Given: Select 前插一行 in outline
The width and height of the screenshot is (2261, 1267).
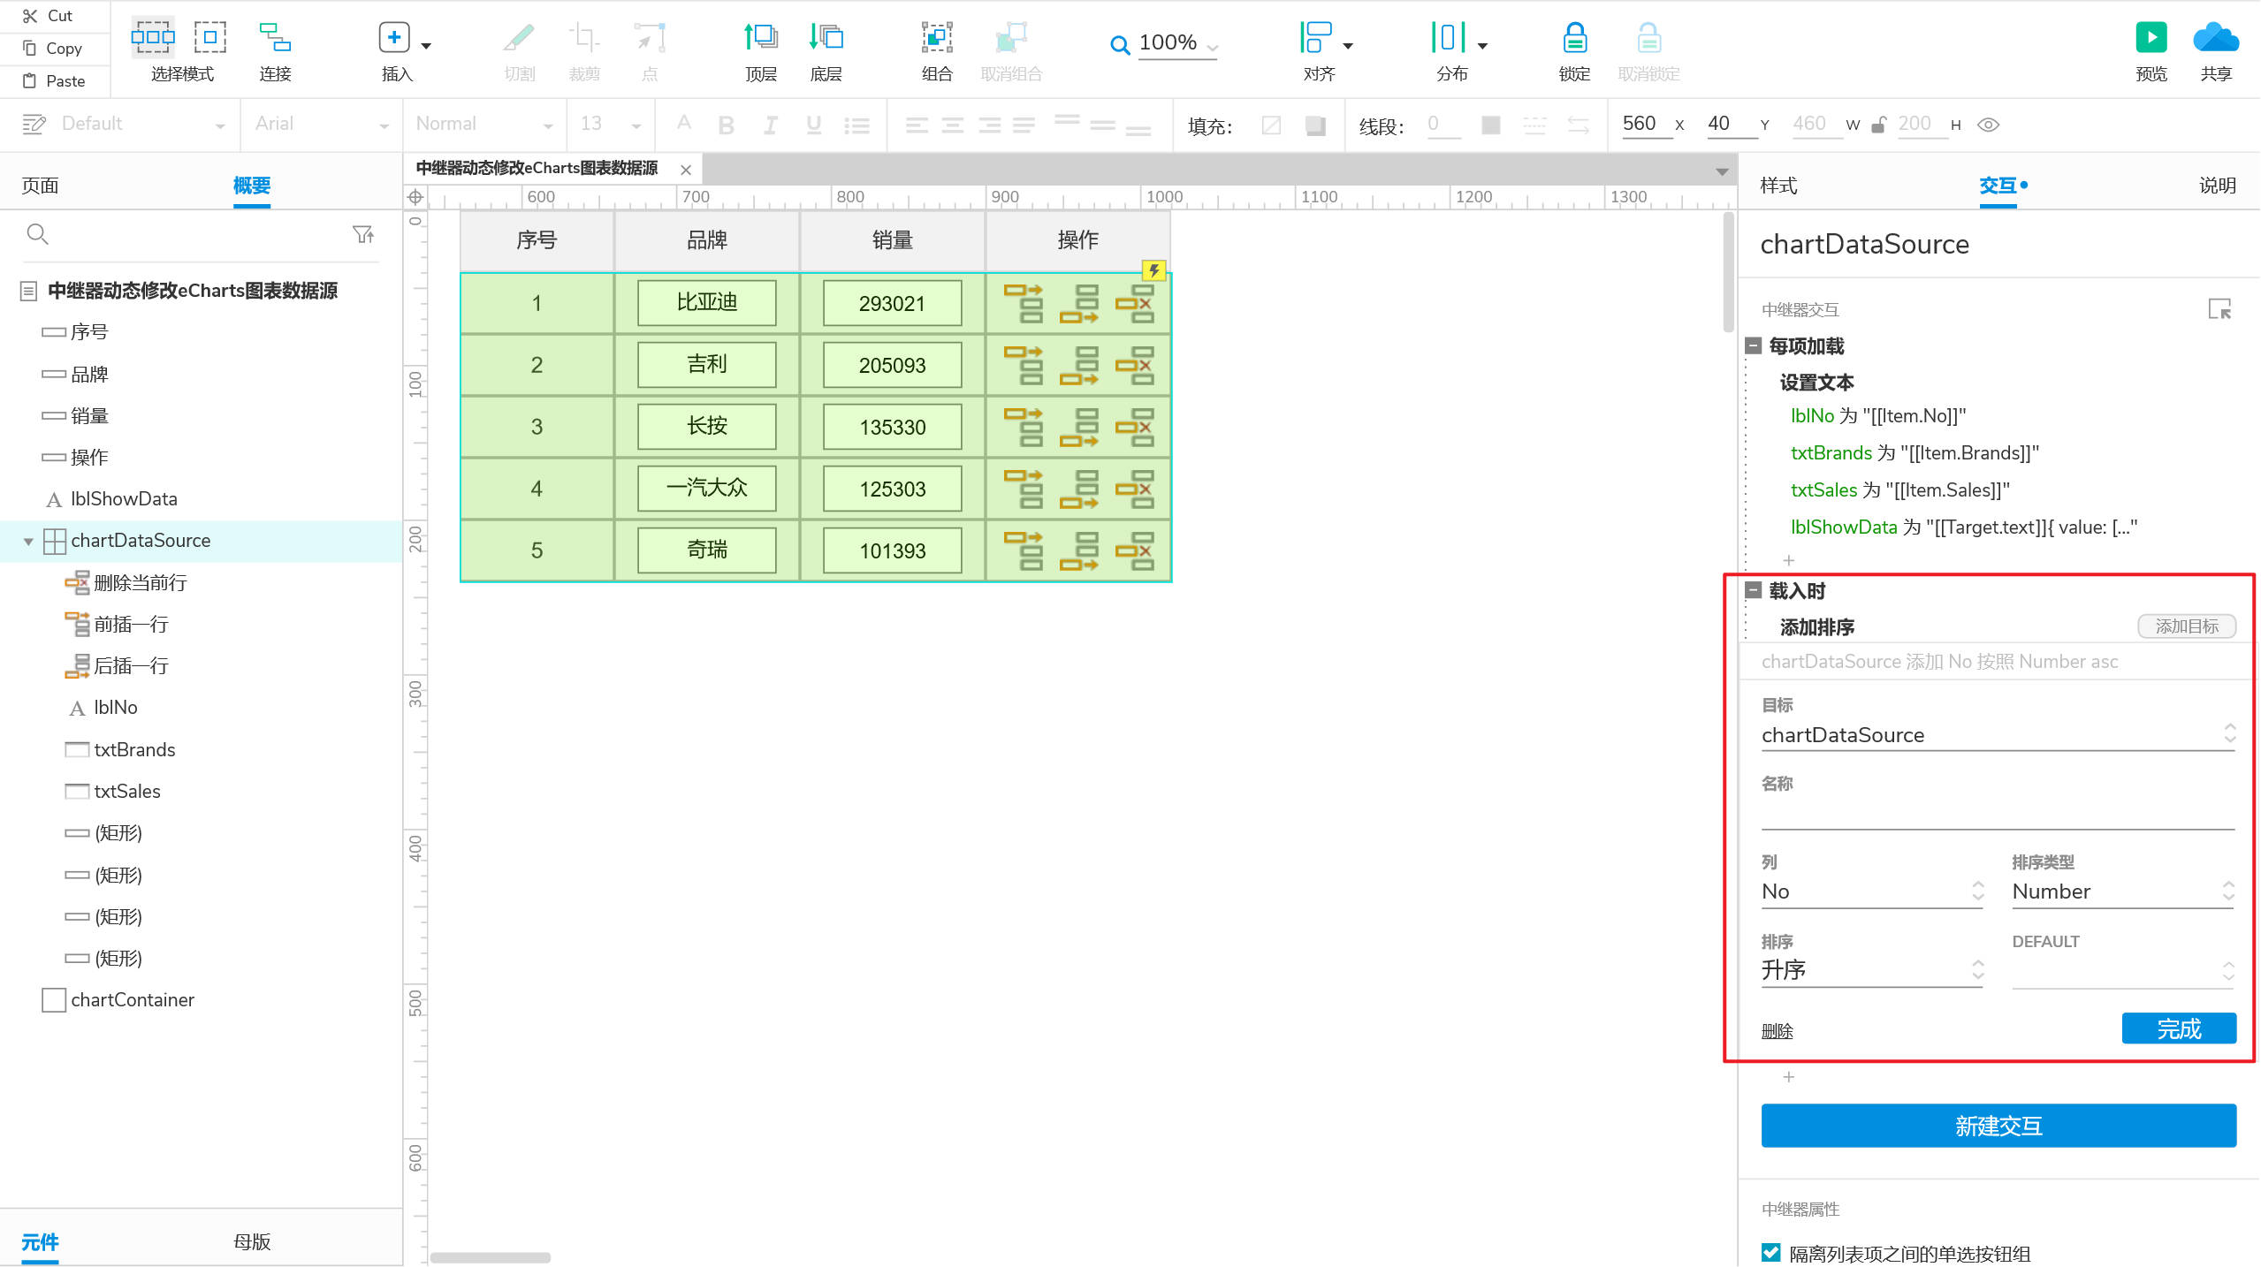Looking at the screenshot, I should tap(131, 625).
